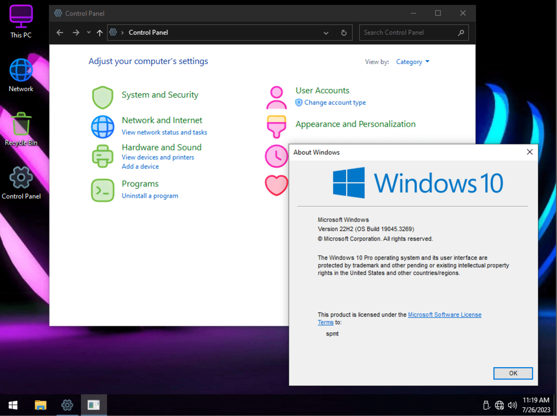
Task: Open Network desktop icon
Action: point(21,75)
